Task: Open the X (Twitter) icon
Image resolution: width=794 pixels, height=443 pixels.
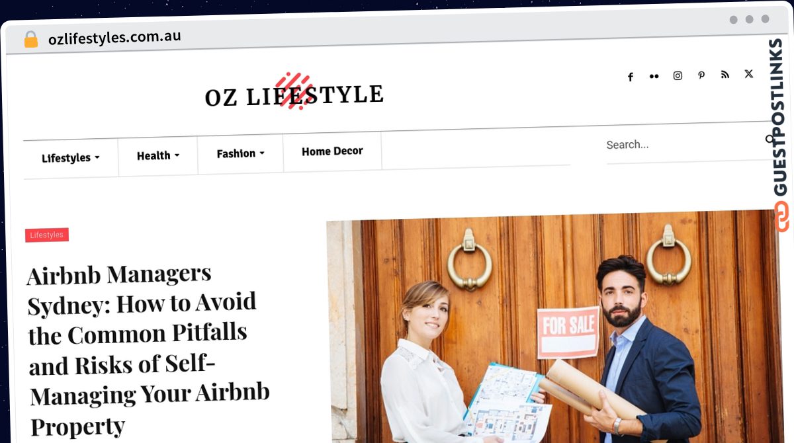Action: pyautogui.click(x=748, y=73)
